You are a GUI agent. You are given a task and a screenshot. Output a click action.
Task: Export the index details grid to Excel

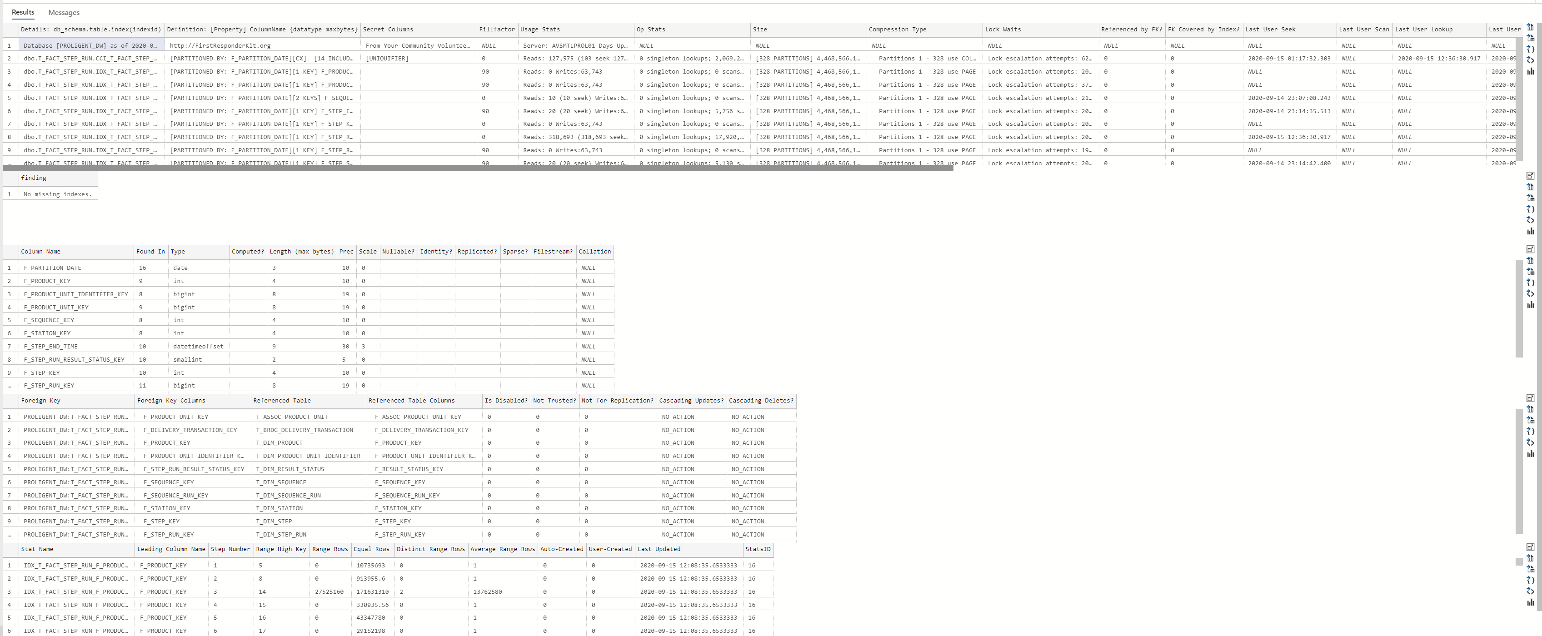pyautogui.click(x=1531, y=38)
